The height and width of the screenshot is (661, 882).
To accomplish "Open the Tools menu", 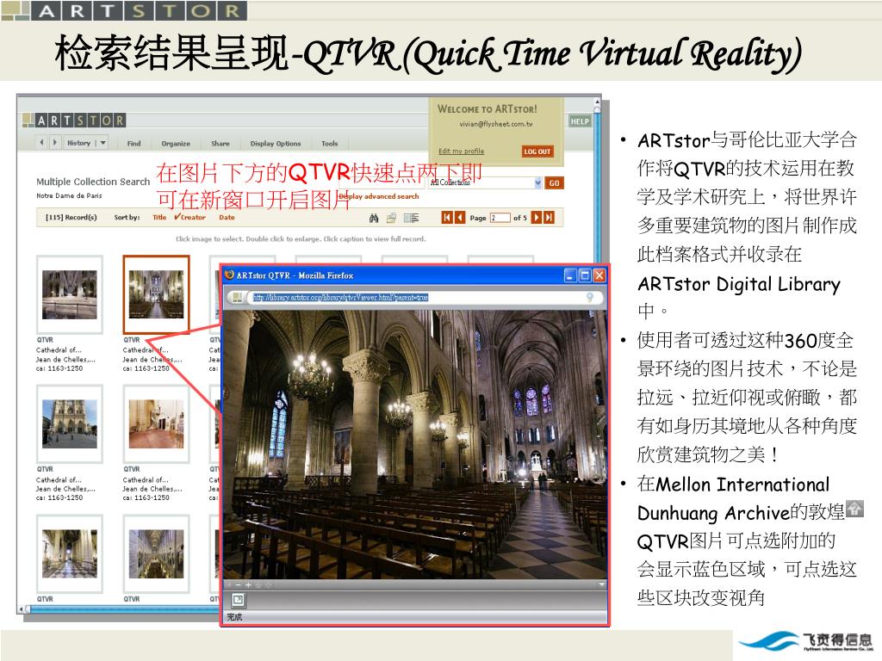I will [x=330, y=144].
